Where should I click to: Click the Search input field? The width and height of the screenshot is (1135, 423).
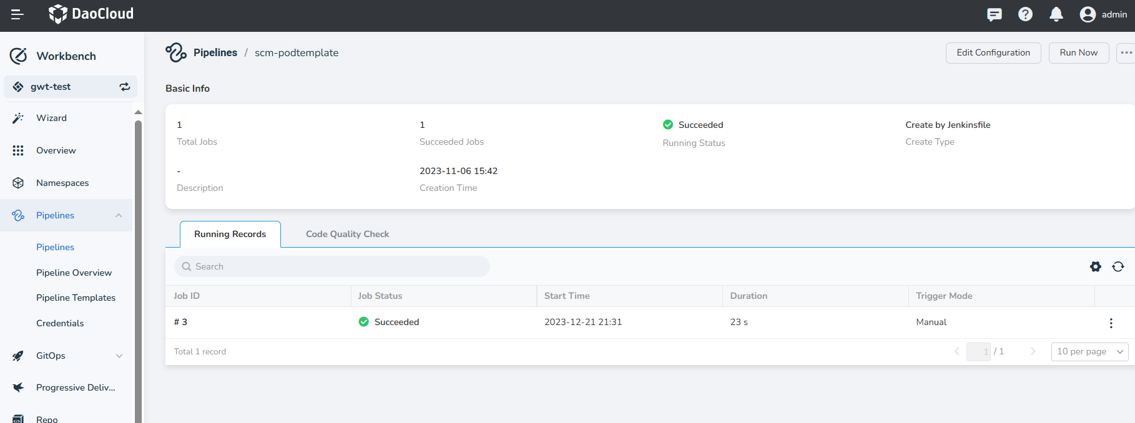coord(332,266)
